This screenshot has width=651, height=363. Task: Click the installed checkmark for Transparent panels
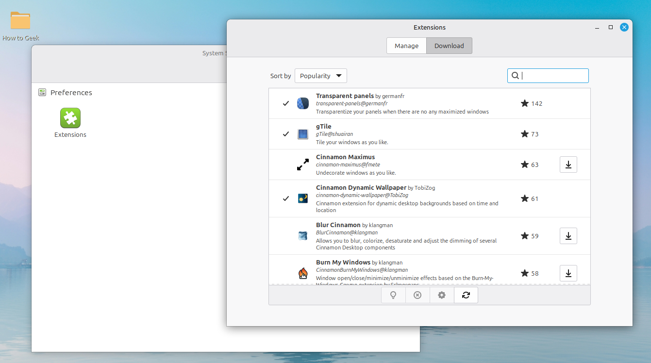(286, 103)
